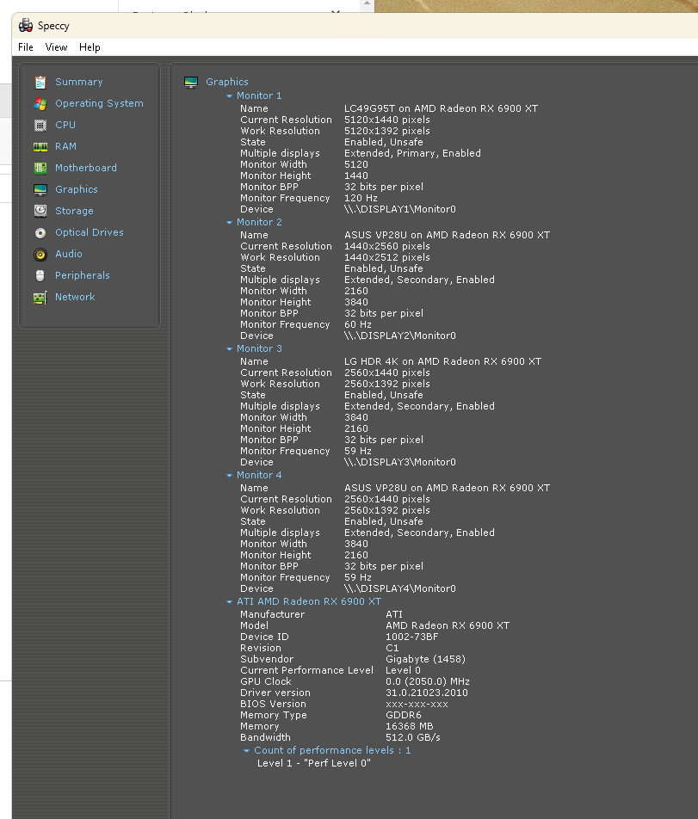
Task: Click the RAM module icon in sidebar
Action: click(x=40, y=147)
